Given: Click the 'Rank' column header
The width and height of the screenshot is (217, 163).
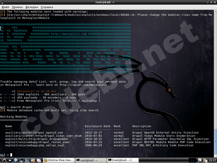Looking at the screenshot, I should [x=117, y=126].
